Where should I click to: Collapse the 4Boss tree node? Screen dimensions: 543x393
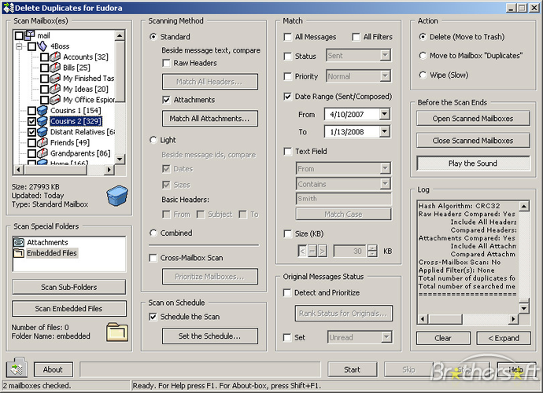[19, 46]
